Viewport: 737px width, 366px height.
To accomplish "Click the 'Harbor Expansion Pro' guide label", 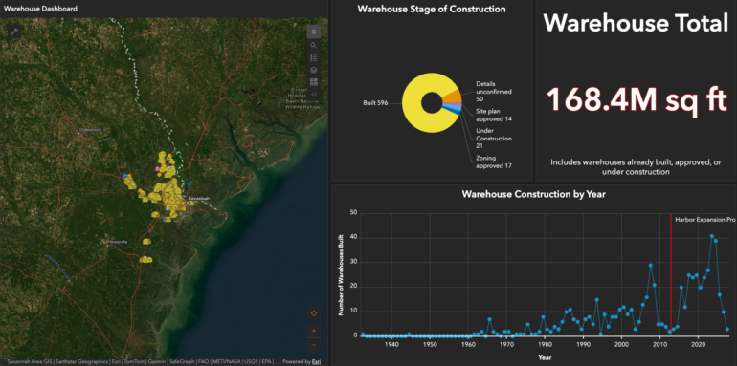I will click(x=704, y=219).
